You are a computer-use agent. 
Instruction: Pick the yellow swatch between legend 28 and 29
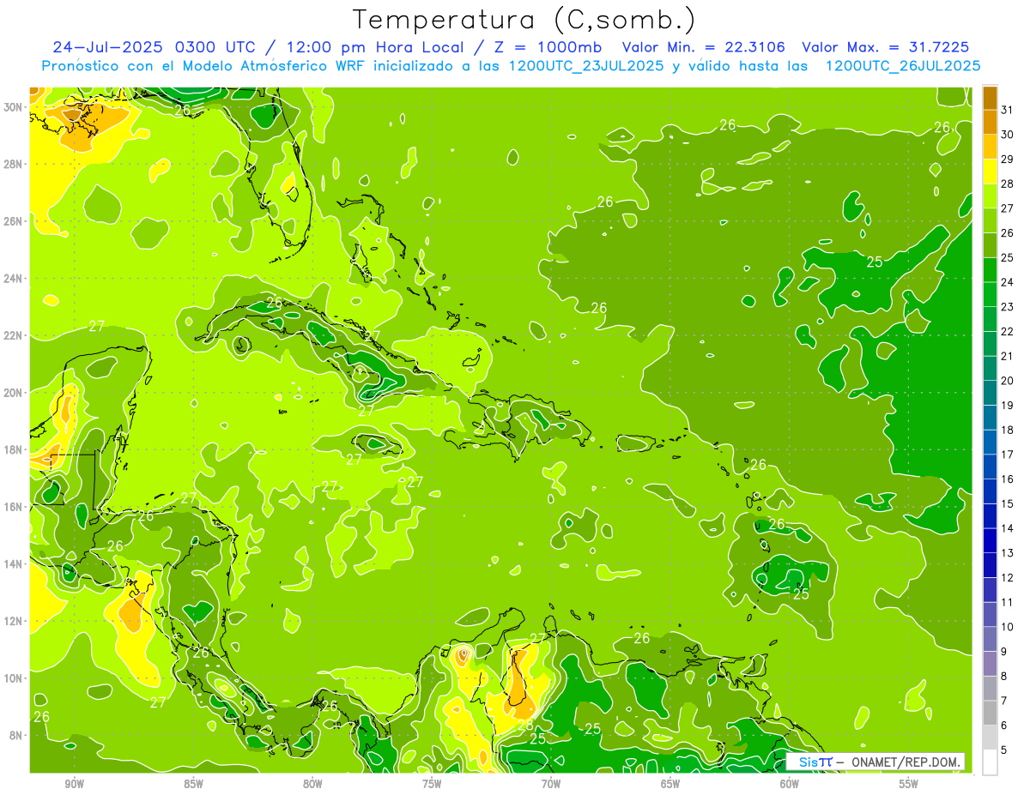[990, 172]
